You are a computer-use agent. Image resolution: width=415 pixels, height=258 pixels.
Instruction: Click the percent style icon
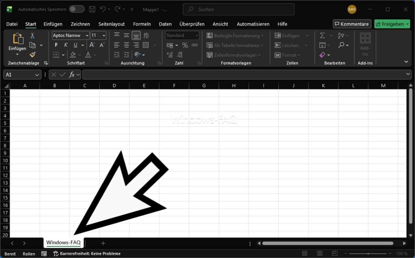coord(185,45)
